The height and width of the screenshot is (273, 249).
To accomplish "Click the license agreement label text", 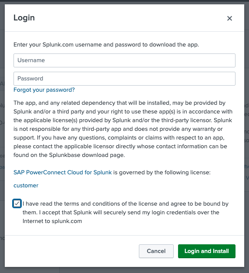I will (x=125, y=213).
